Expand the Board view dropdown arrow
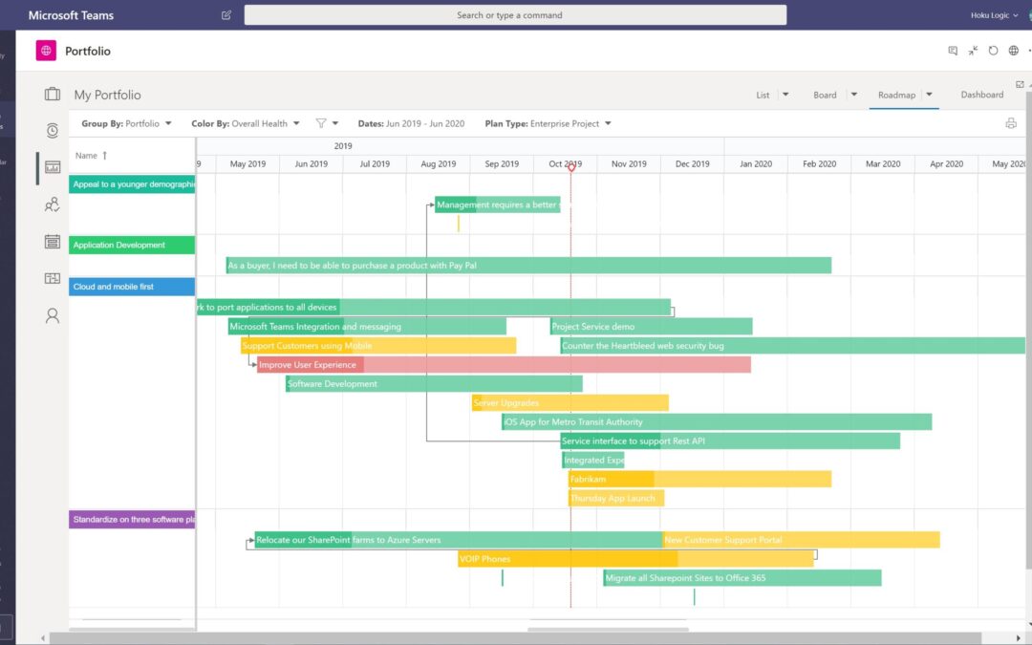Image resolution: width=1032 pixels, height=645 pixels. pos(853,94)
